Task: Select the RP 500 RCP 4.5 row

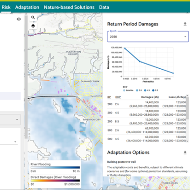Action: 147,139
